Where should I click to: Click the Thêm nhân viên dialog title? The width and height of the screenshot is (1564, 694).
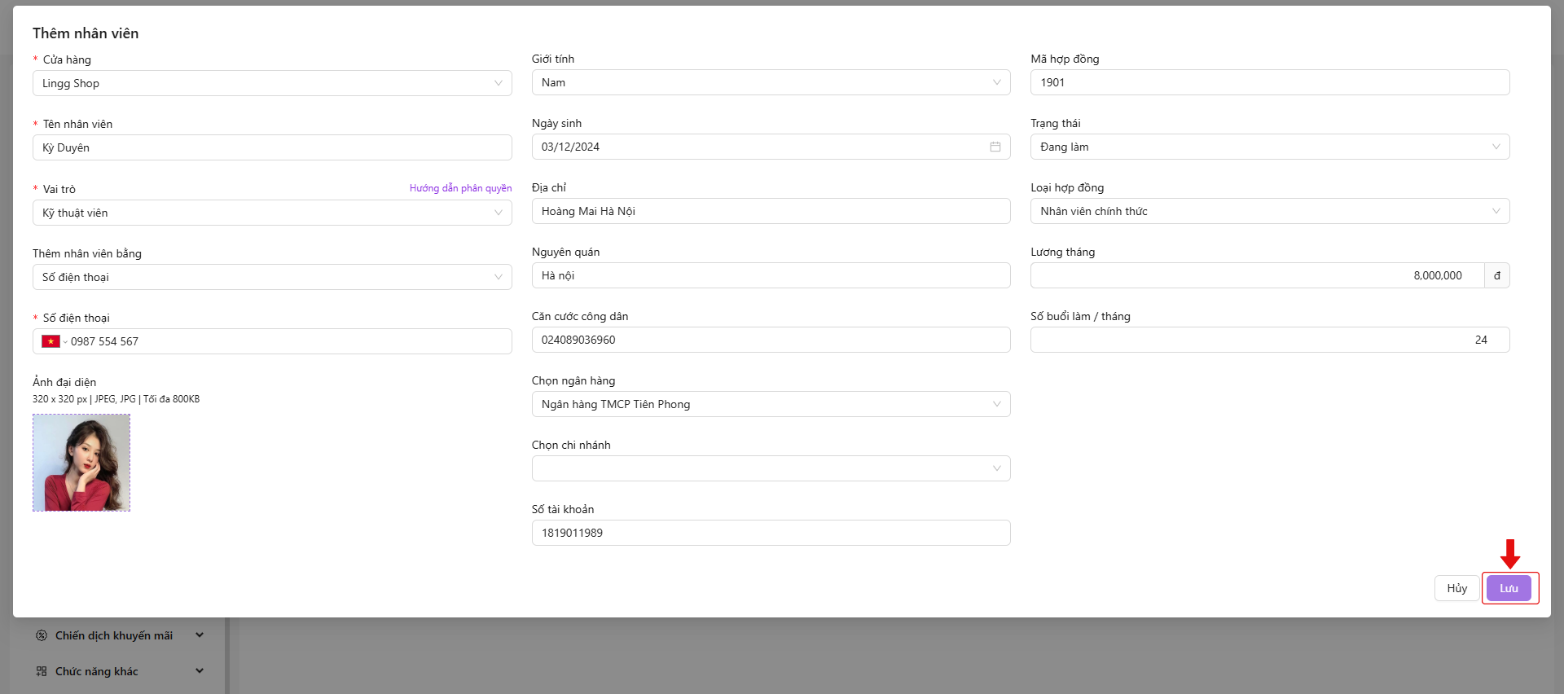point(86,33)
